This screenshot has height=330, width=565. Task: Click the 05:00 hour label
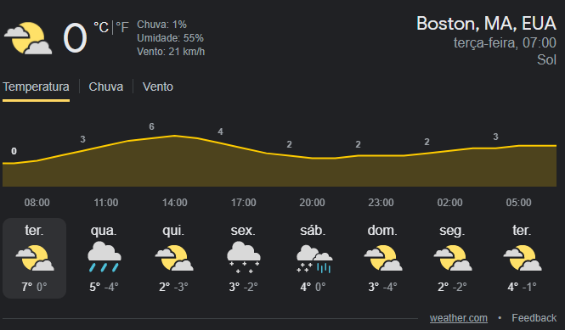[x=518, y=203]
